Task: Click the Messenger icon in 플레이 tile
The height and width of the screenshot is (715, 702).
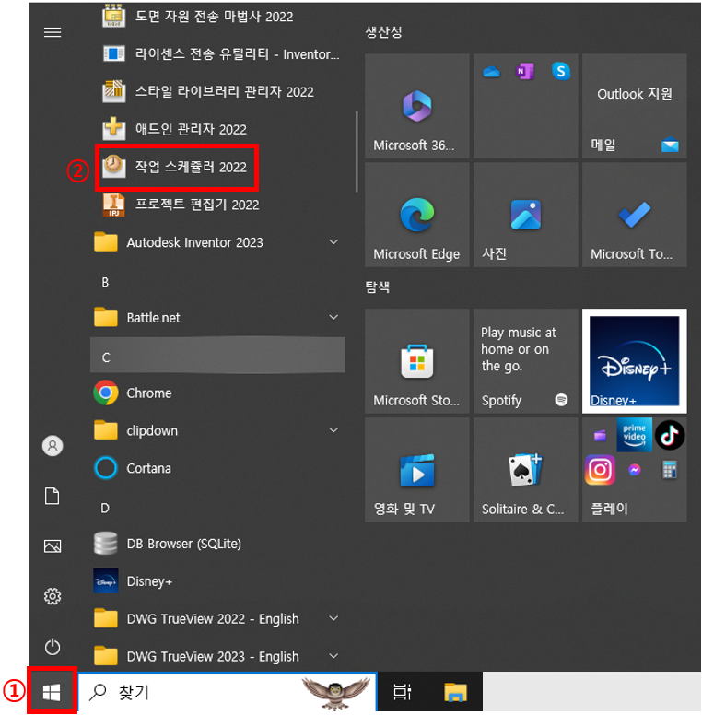Action: tap(634, 470)
